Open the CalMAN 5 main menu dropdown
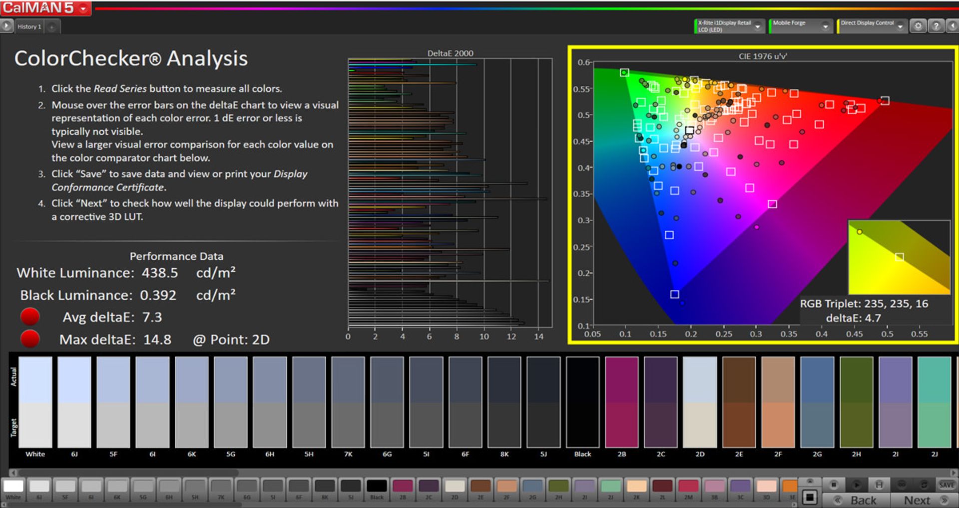Viewport: 959px width, 508px height. click(83, 8)
